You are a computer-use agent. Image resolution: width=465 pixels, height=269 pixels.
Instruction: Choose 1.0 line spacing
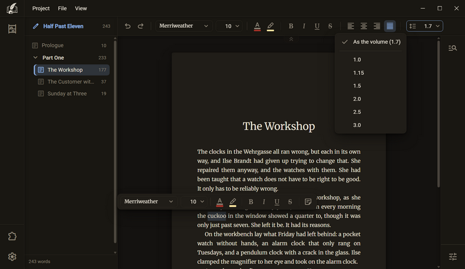coord(371,60)
